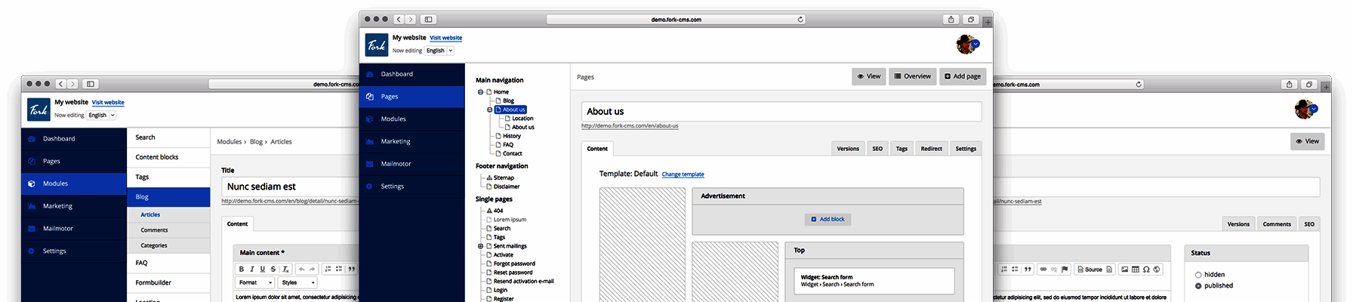Click the Safari reload icon in the address bar
The height and width of the screenshot is (302, 1353).
coord(800,20)
